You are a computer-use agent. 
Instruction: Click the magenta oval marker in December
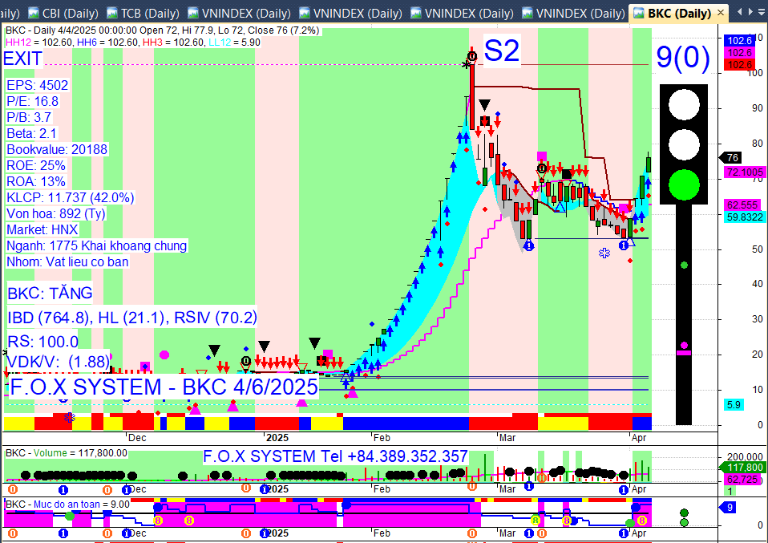click(x=164, y=355)
